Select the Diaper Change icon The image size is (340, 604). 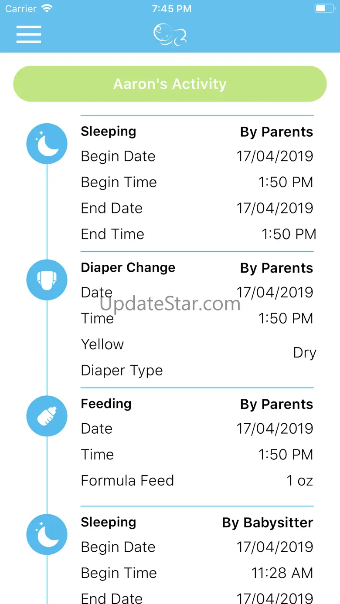47,280
